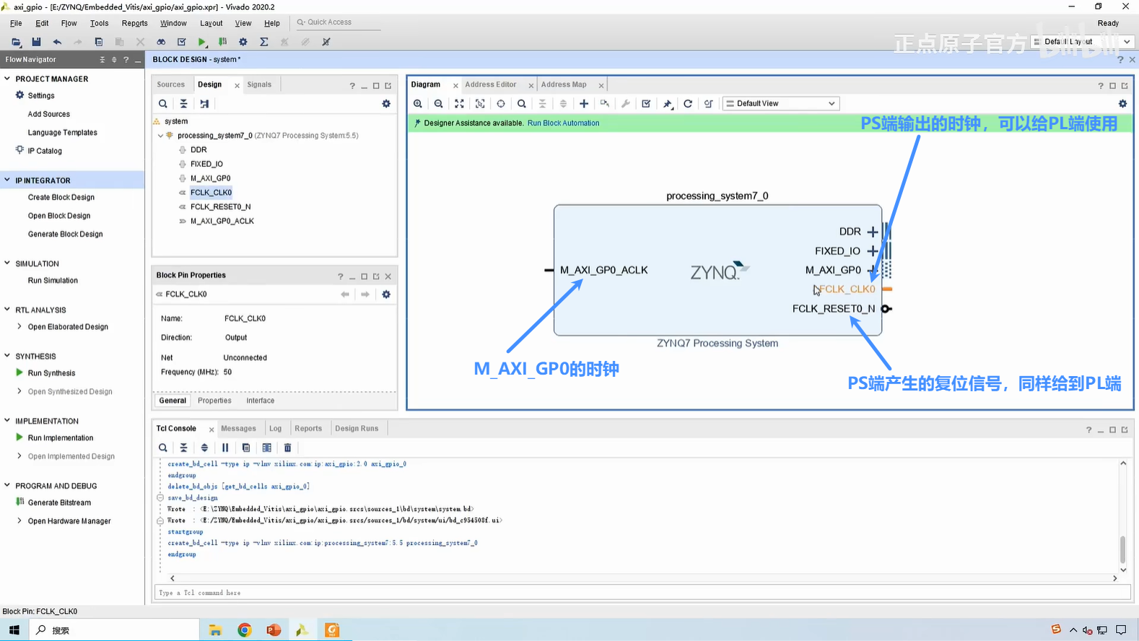Open the File menu
Viewport: 1139px width, 641px height.
[x=16, y=23]
